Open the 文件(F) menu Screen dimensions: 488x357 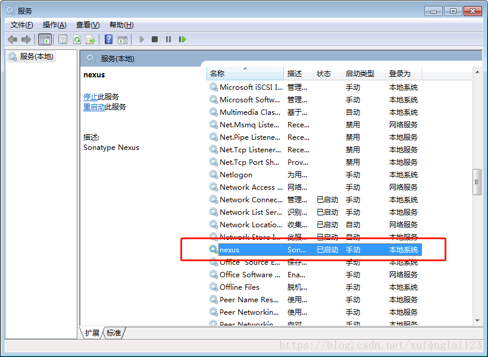(22, 25)
